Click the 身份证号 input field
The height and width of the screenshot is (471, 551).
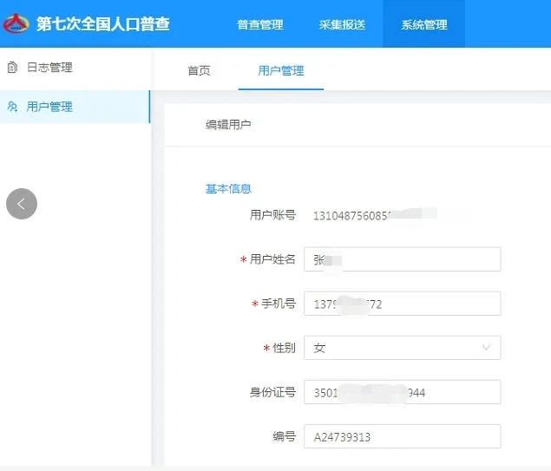(x=402, y=392)
